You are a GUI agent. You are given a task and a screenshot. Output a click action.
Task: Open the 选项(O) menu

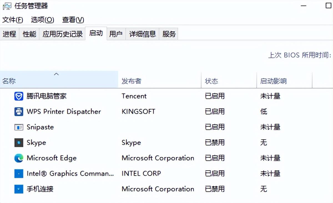(x=42, y=20)
